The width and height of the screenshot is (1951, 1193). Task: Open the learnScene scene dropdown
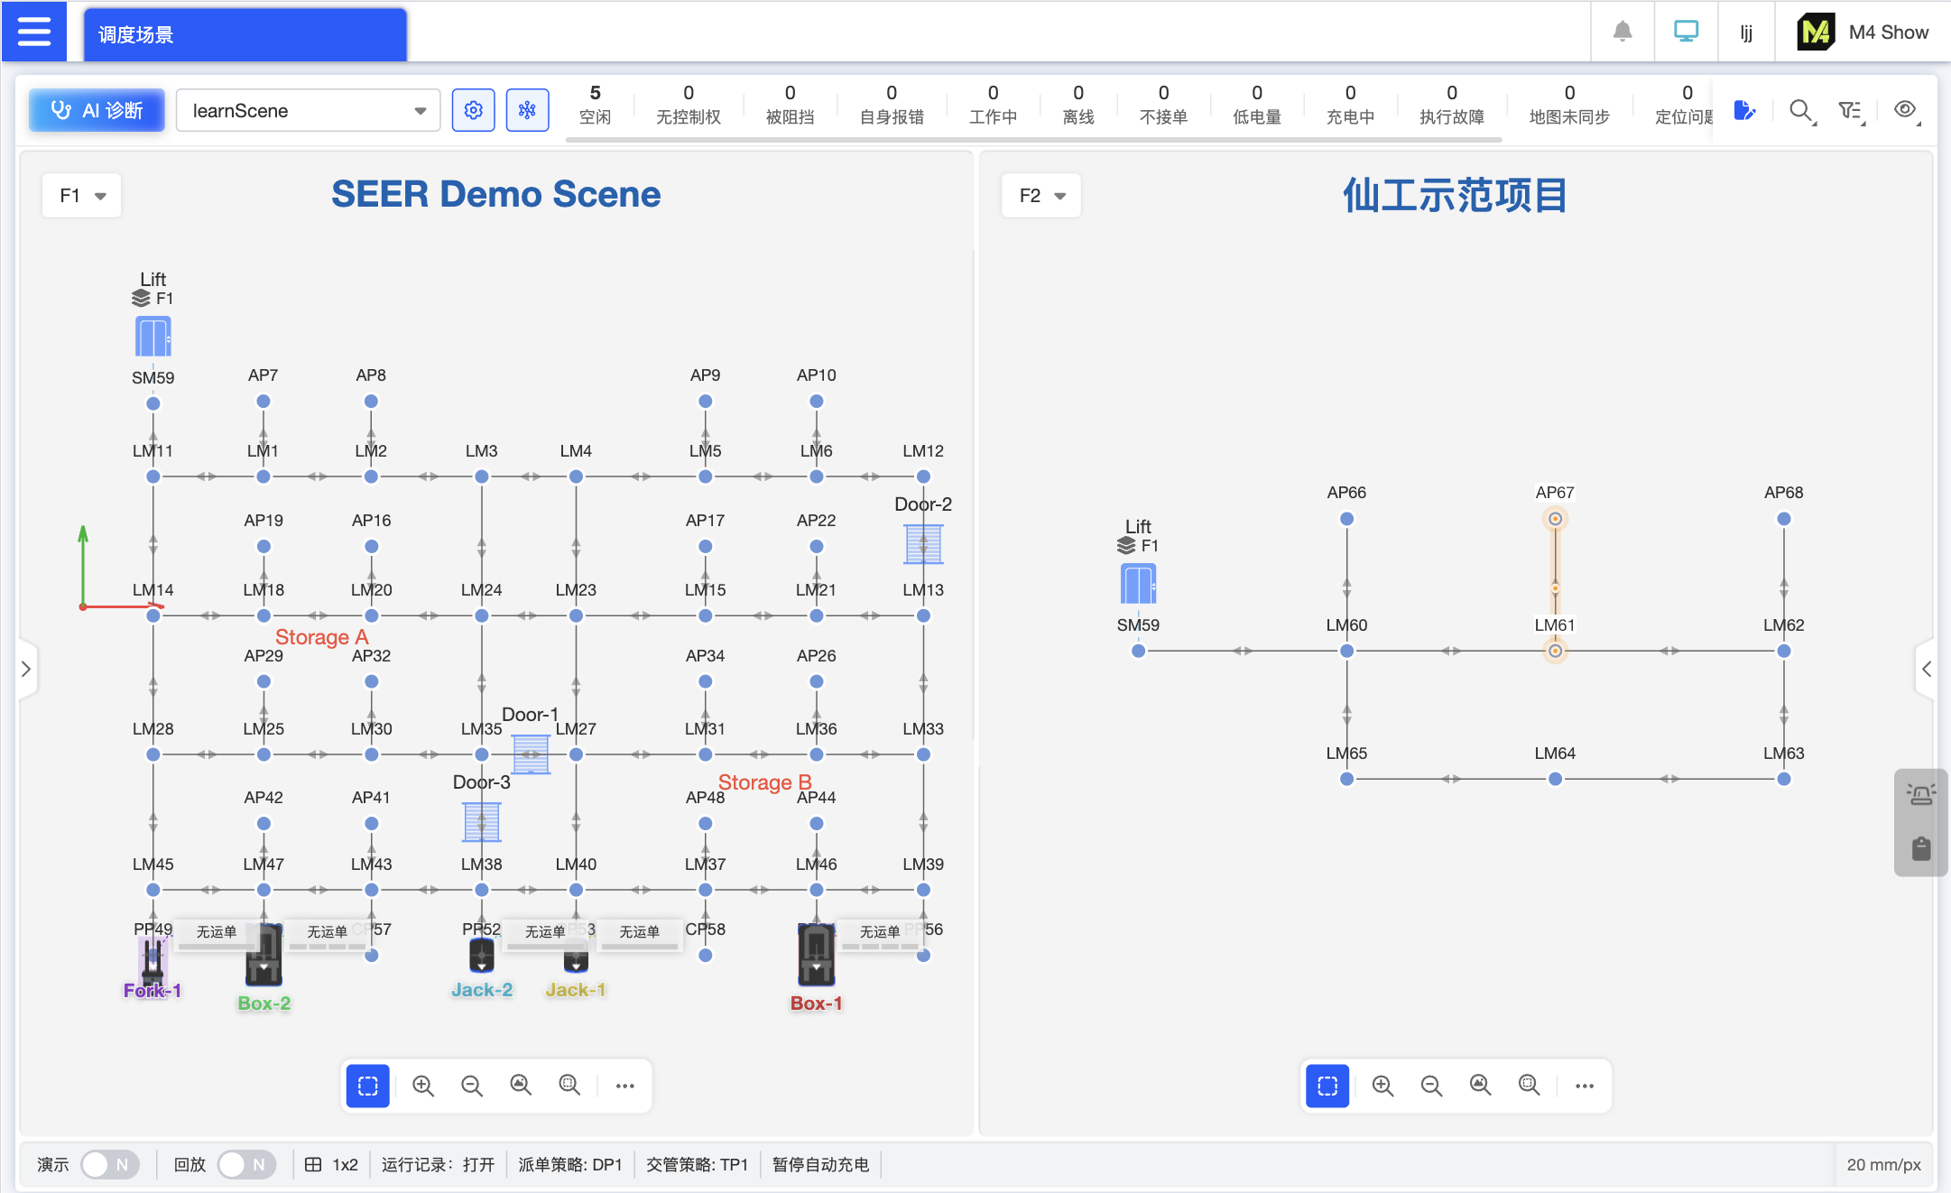tap(308, 110)
